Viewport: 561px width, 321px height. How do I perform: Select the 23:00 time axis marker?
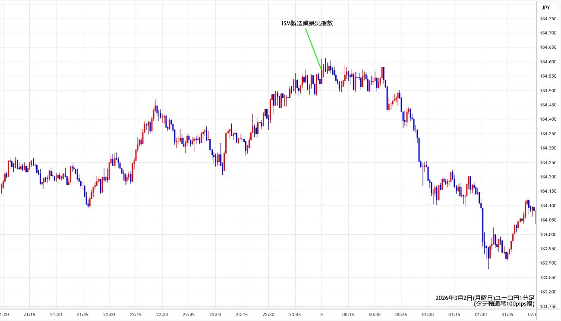point(215,315)
